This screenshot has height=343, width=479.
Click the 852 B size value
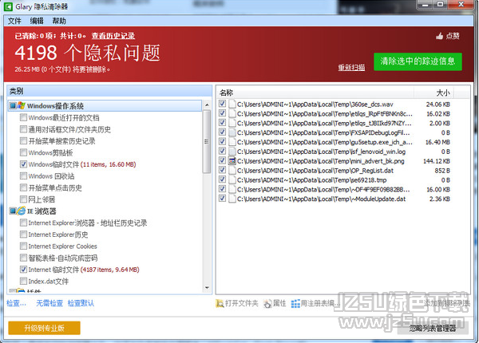[442, 170]
